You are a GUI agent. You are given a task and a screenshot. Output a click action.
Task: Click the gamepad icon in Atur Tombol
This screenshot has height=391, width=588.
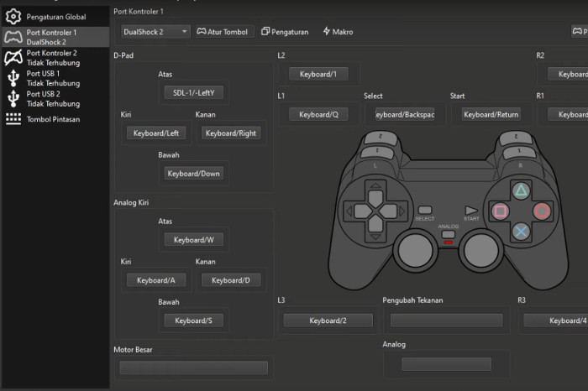(x=202, y=31)
